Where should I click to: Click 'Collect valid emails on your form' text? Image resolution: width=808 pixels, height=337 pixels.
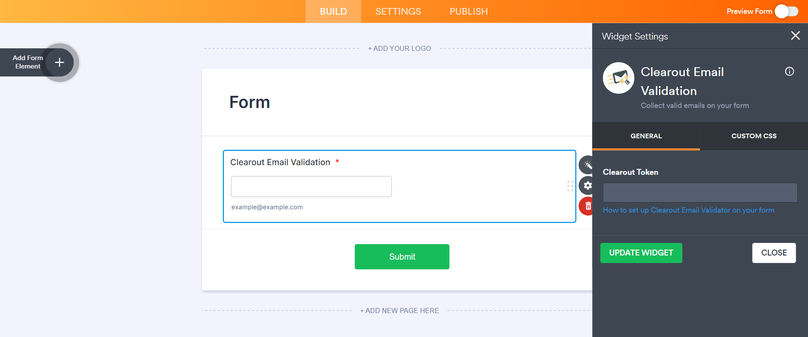click(x=695, y=105)
